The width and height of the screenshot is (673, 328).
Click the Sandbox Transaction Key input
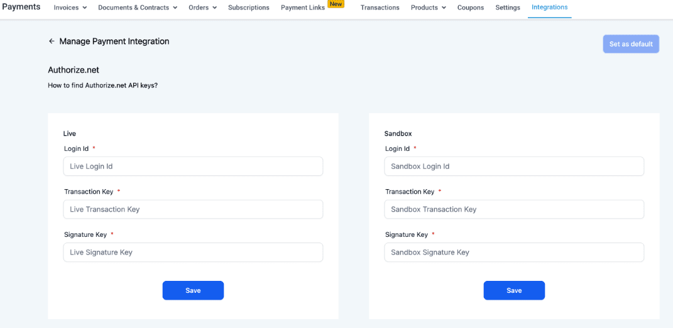[x=514, y=209]
